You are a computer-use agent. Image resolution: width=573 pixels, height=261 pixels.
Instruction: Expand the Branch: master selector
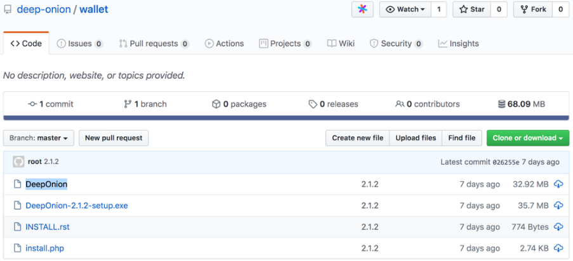[39, 138]
